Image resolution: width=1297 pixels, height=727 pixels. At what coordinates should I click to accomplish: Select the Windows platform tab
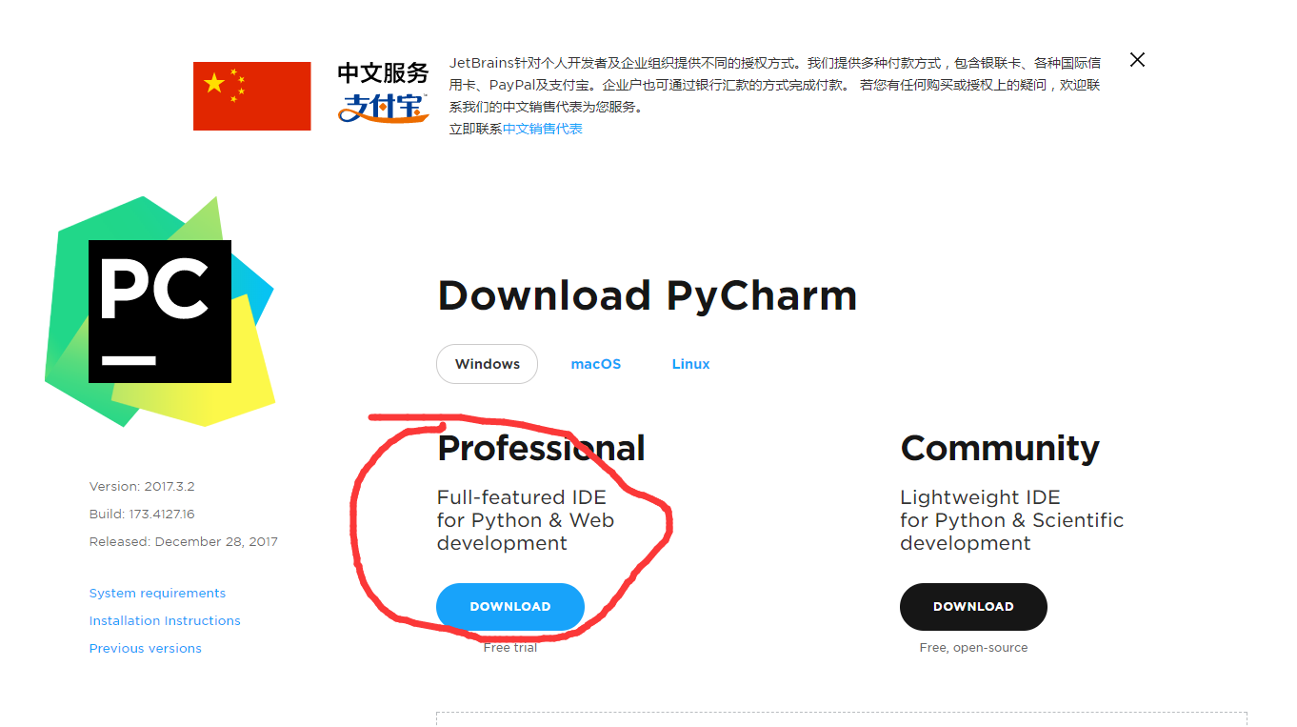[x=488, y=364]
